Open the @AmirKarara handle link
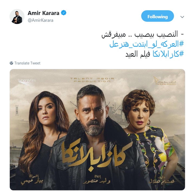195x191 pixels. [x=40, y=20]
